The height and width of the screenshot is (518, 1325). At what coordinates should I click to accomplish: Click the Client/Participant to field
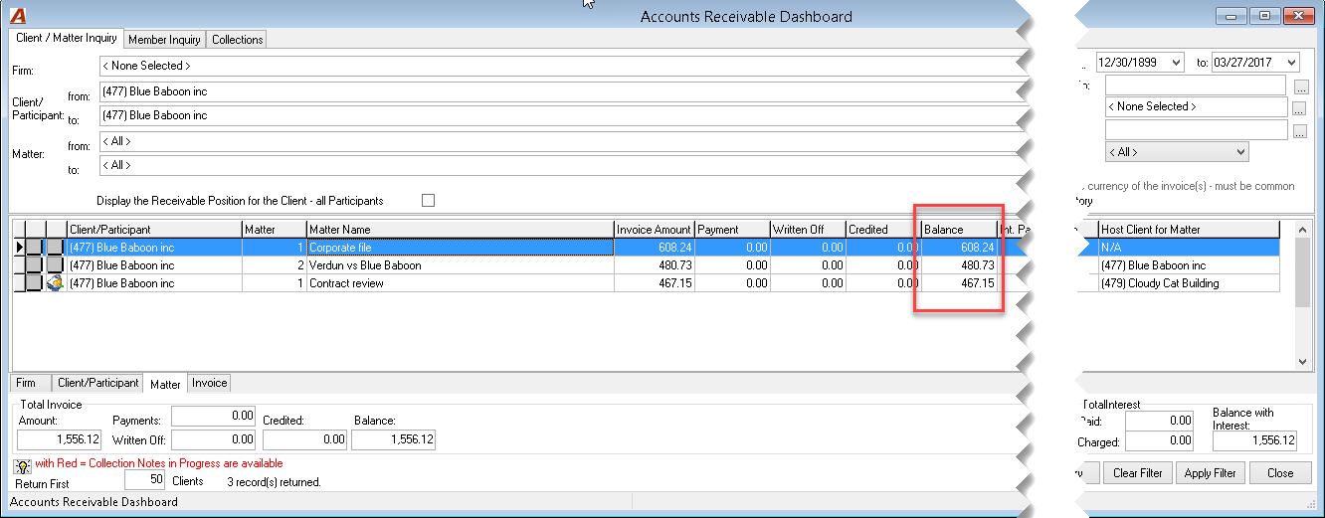click(560, 115)
